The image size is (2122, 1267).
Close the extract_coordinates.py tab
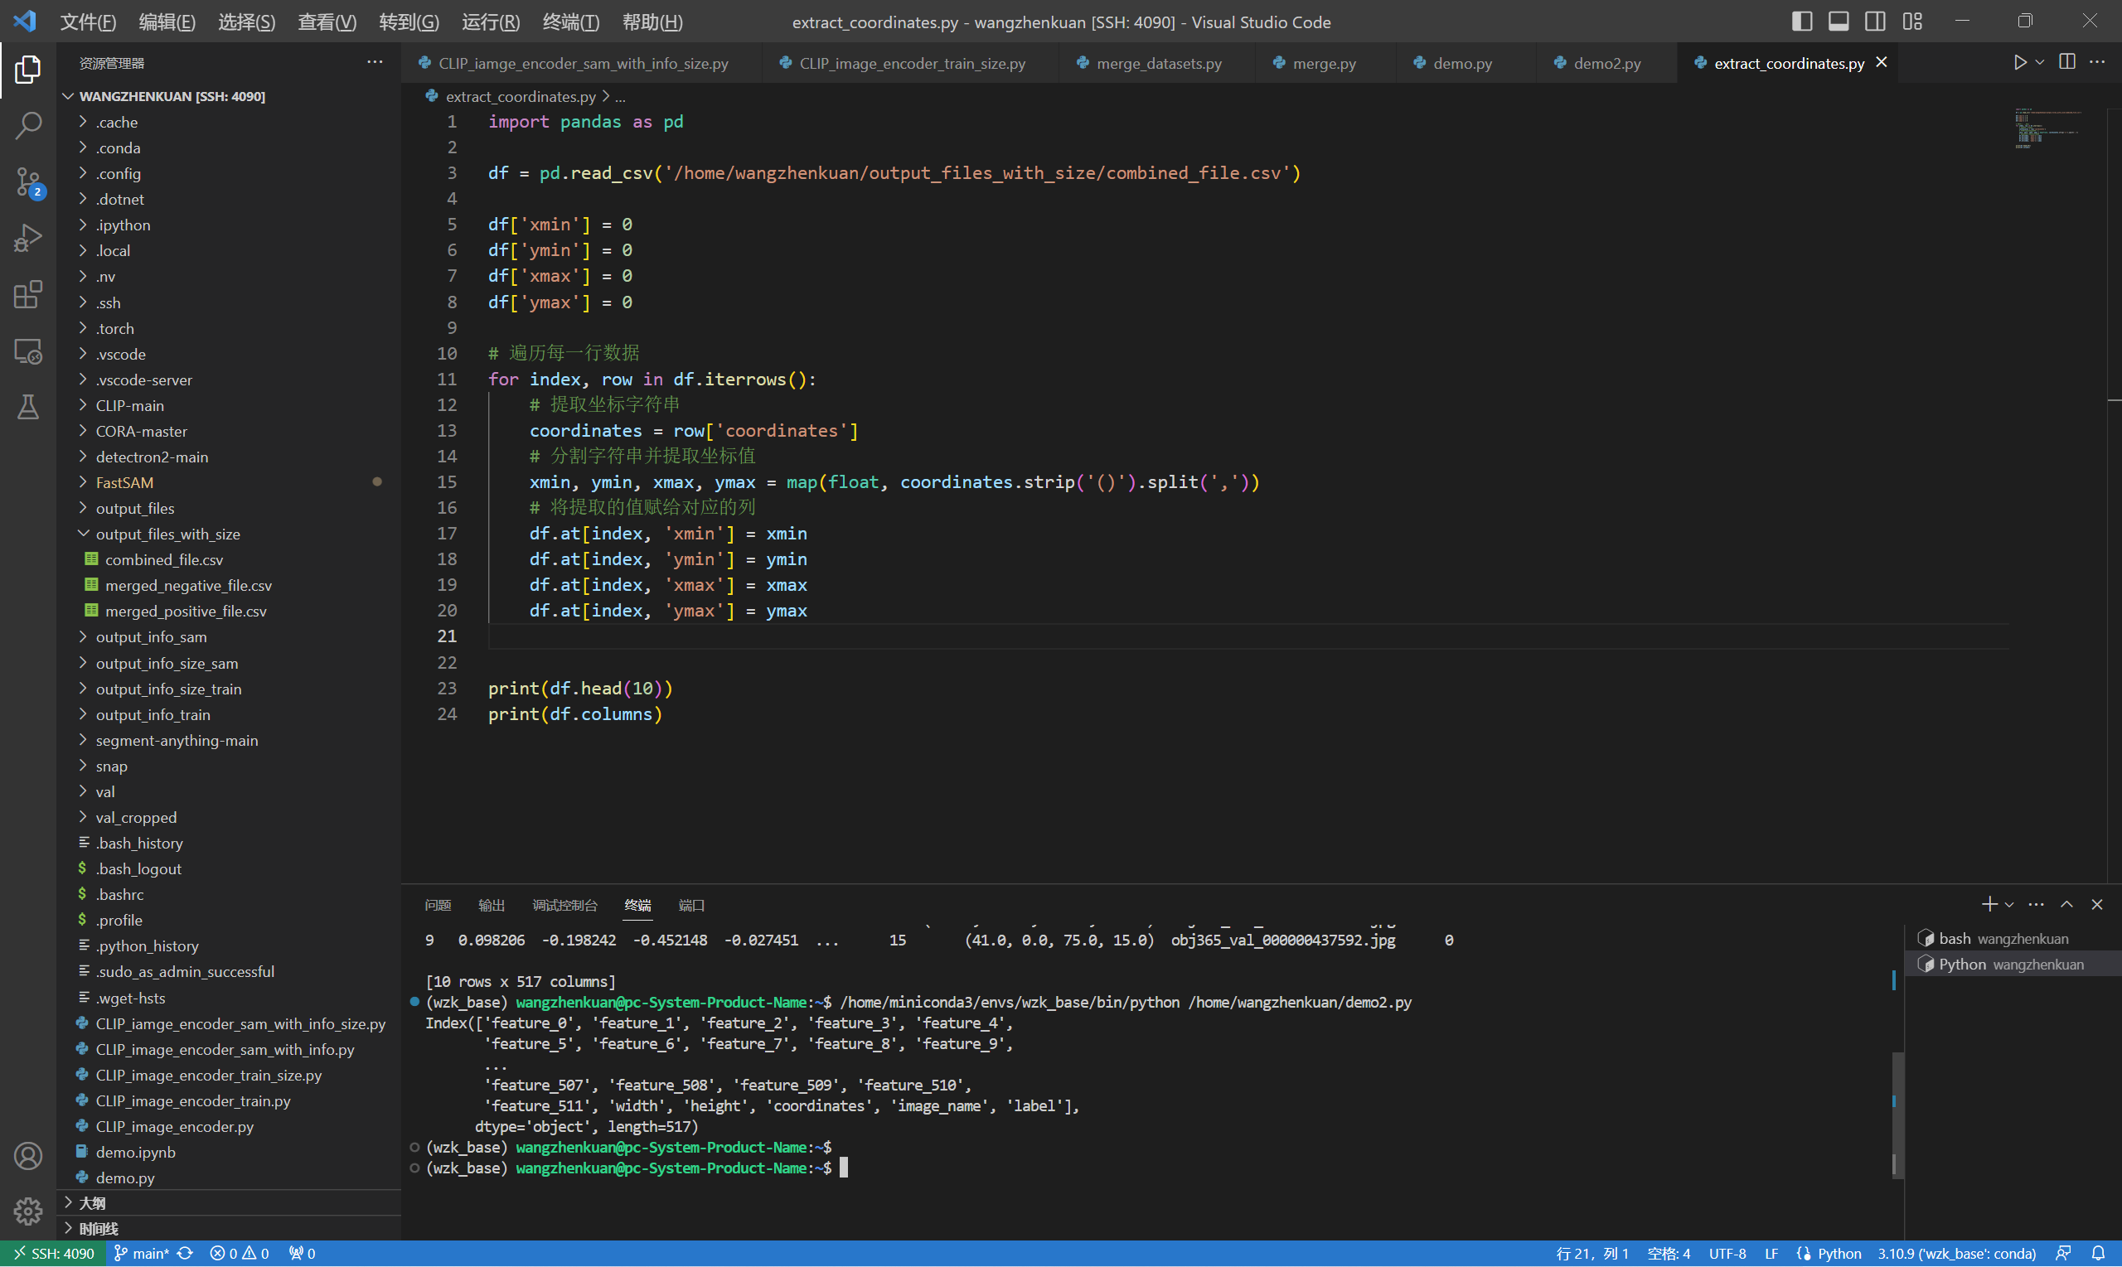[1880, 62]
